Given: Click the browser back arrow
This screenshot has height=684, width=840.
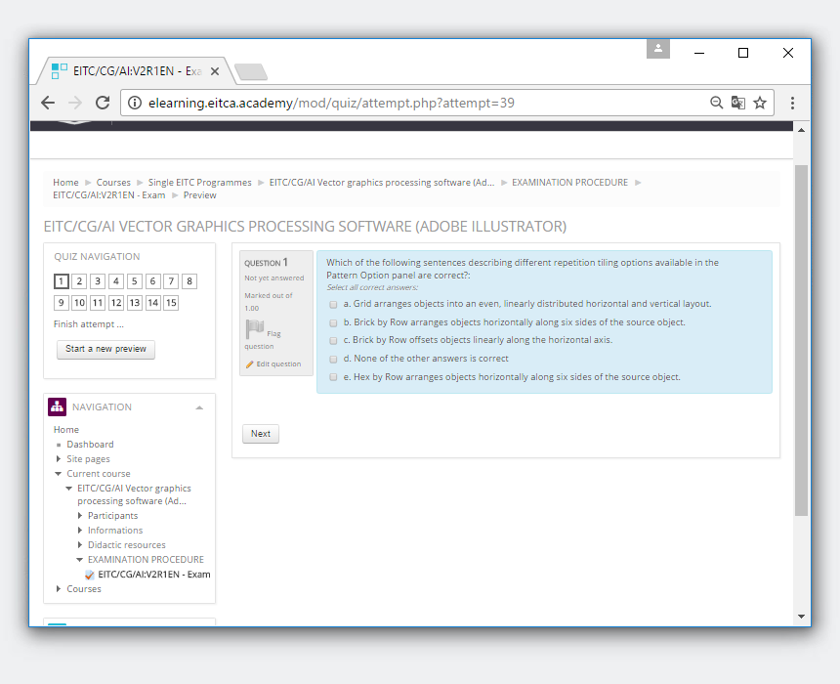Looking at the screenshot, I should (x=48, y=103).
